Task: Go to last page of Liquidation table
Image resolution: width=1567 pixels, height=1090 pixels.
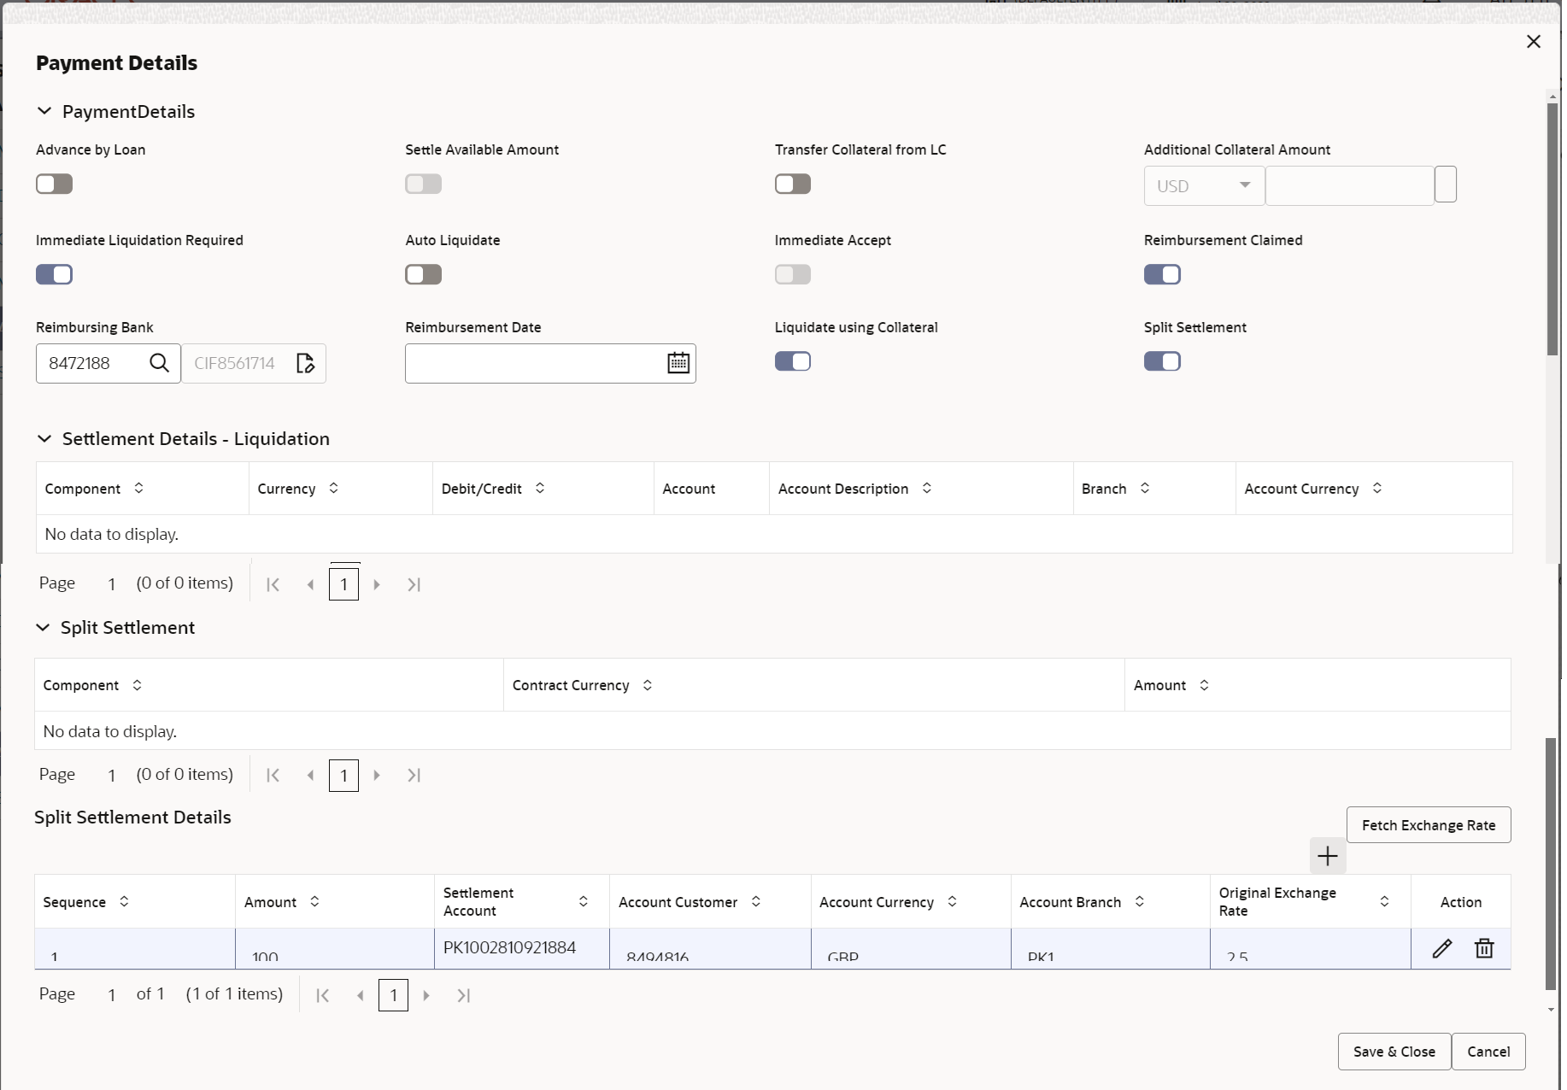Action: click(x=414, y=584)
